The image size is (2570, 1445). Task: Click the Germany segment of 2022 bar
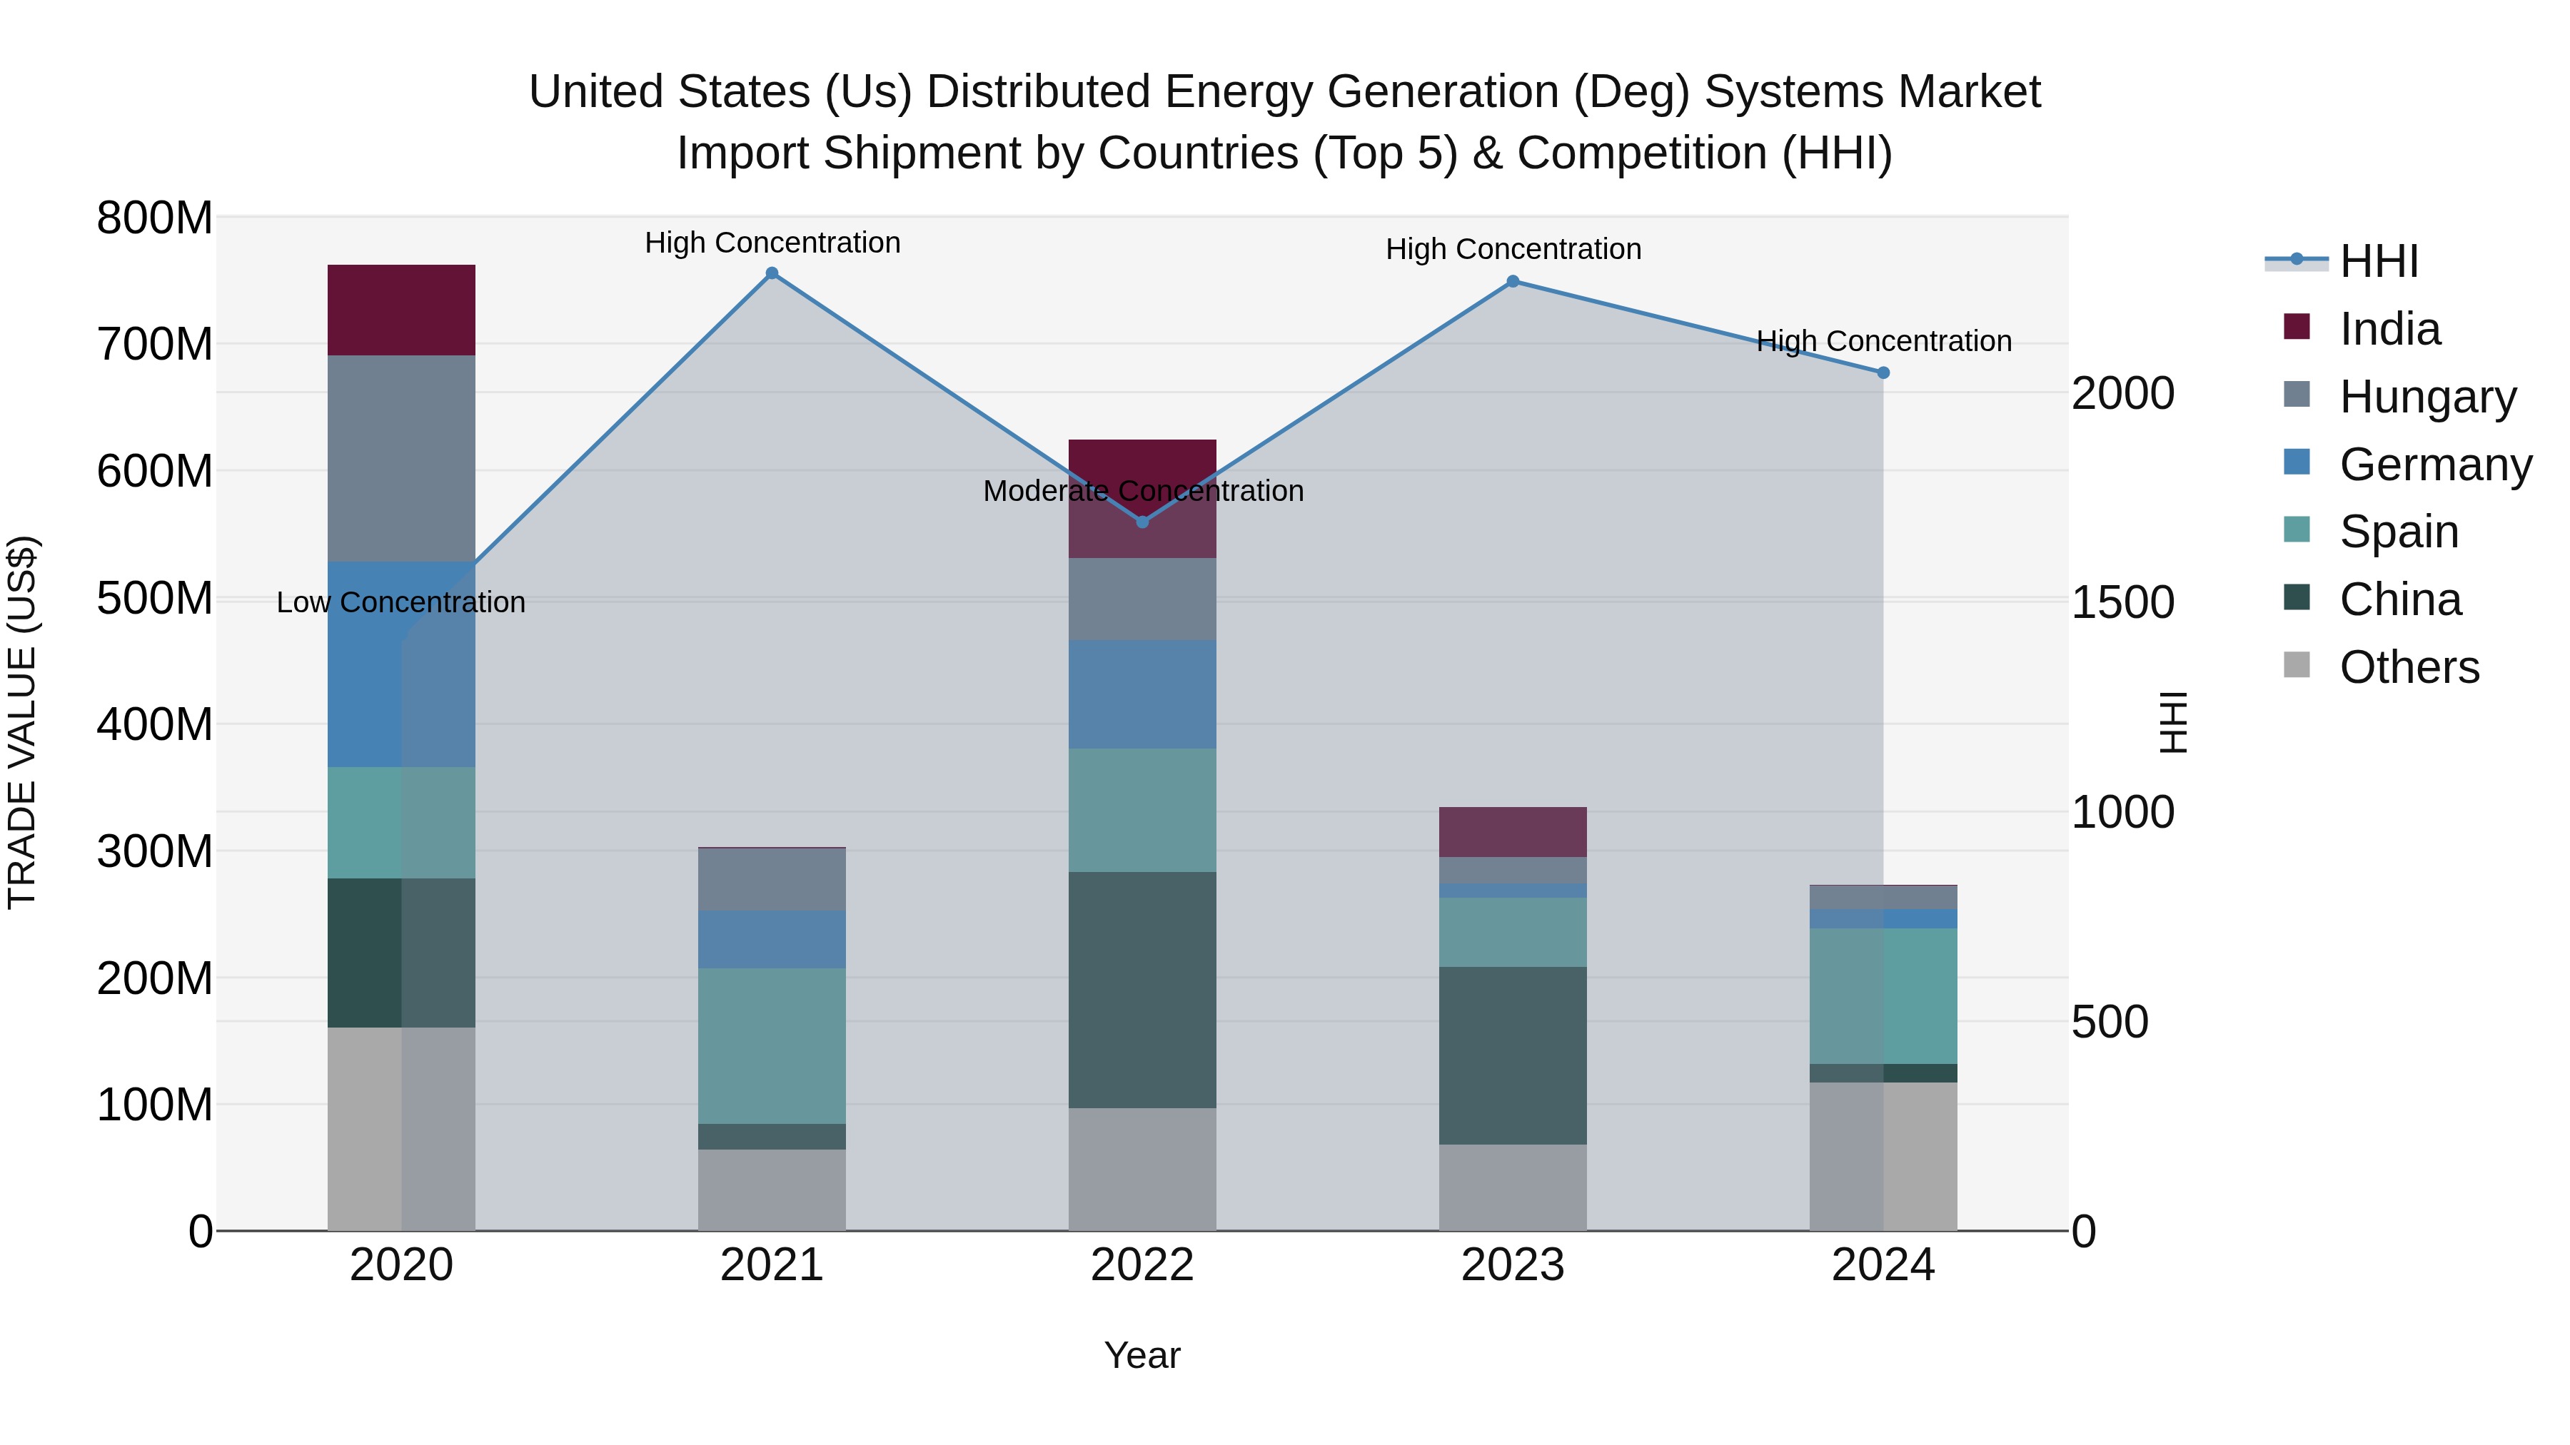tap(1142, 695)
